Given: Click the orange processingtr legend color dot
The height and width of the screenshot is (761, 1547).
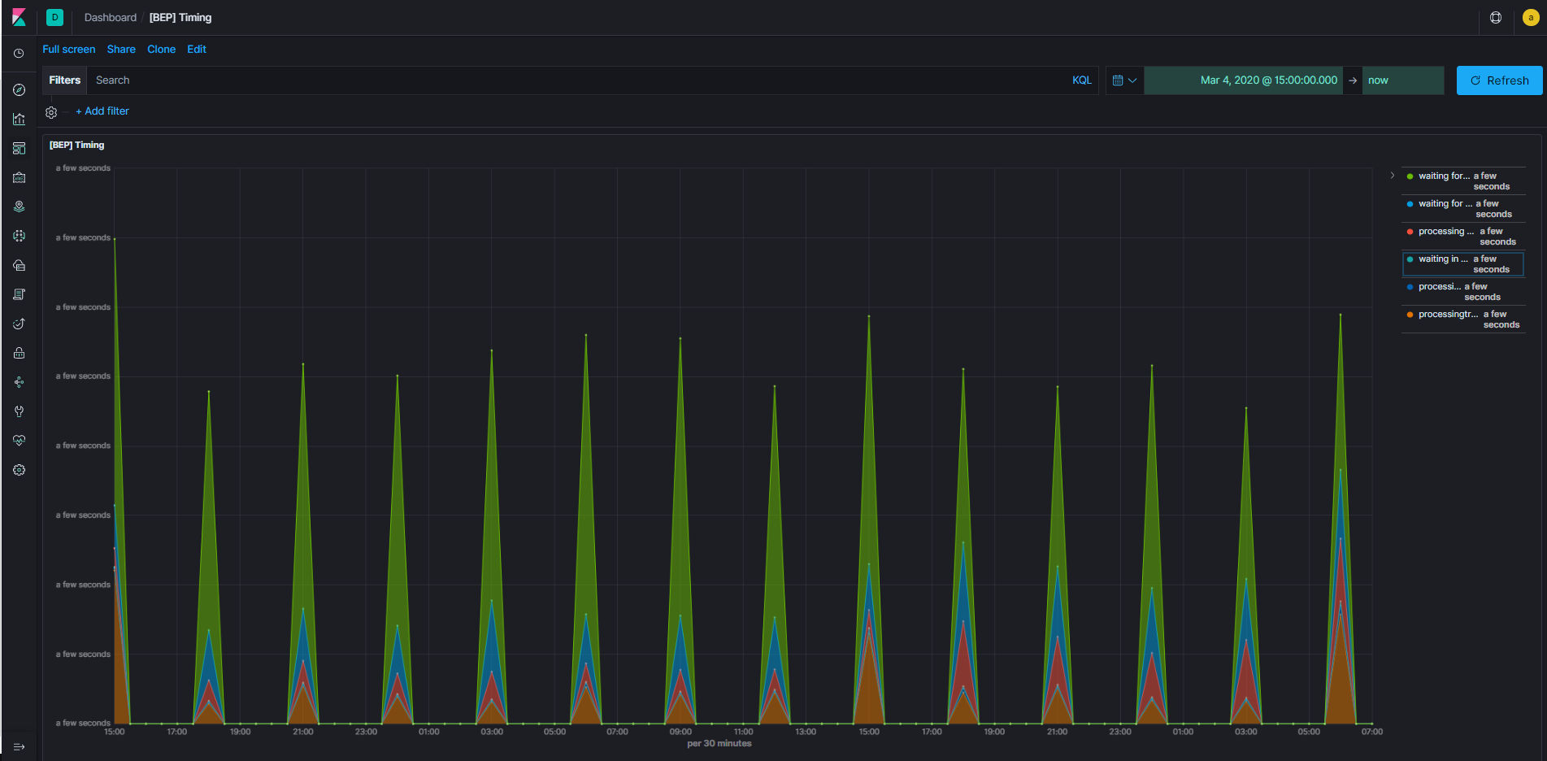Looking at the screenshot, I should click(x=1410, y=315).
